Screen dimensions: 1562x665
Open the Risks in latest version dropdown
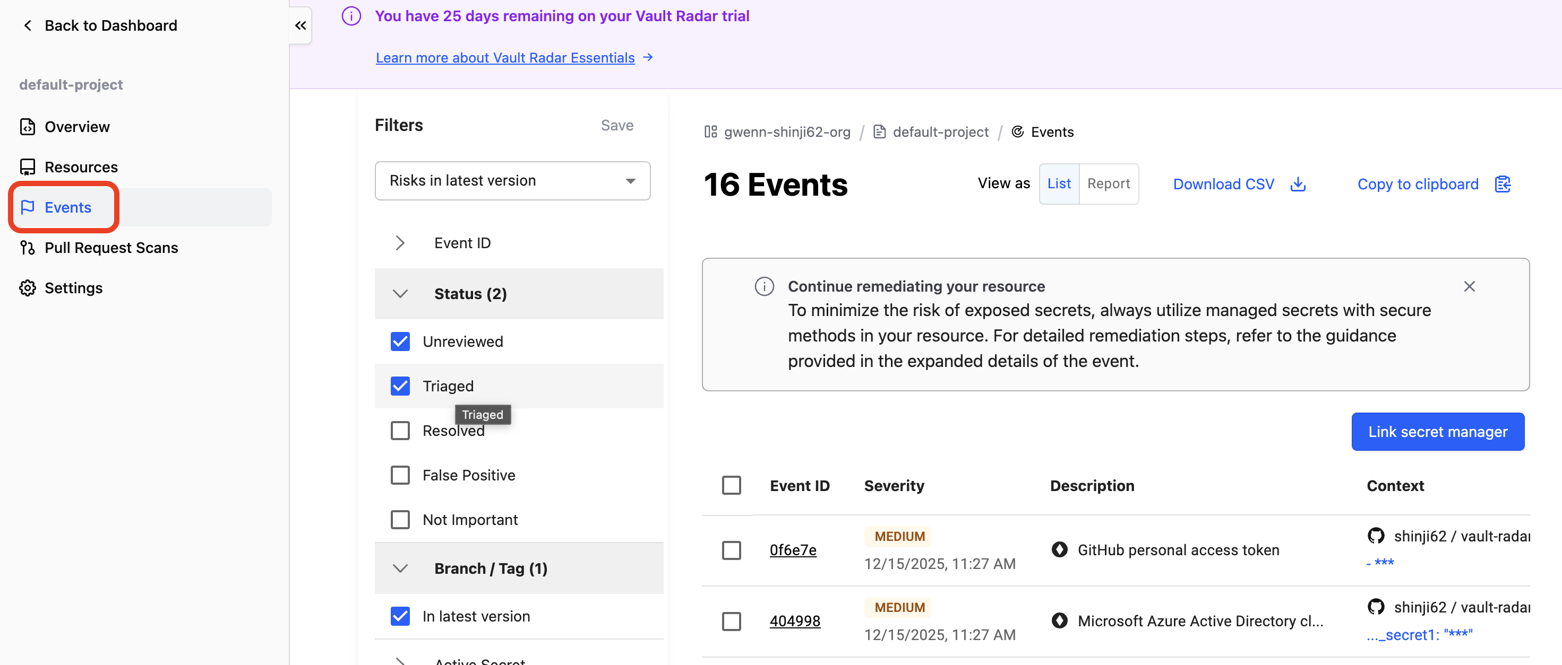coord(512,180)
